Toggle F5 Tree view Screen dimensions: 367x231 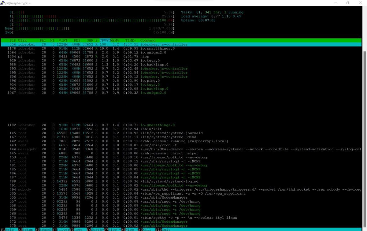(78, 229)
